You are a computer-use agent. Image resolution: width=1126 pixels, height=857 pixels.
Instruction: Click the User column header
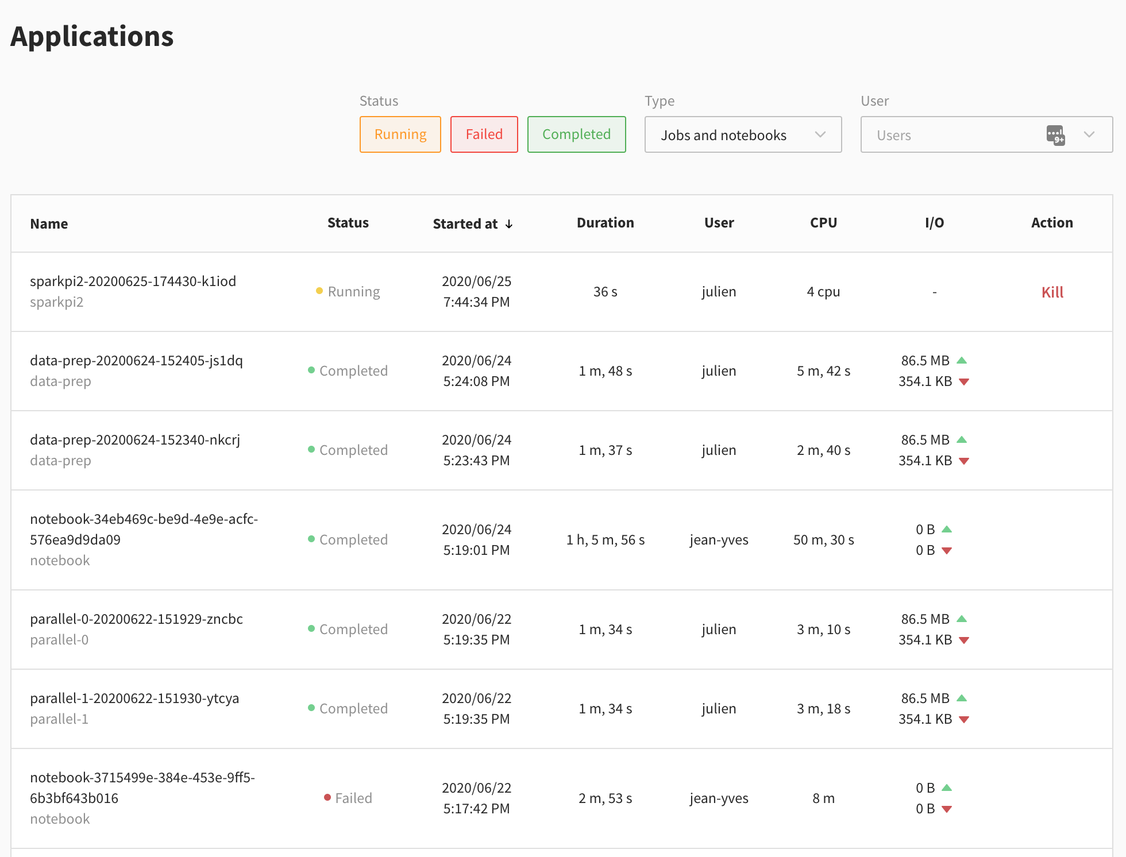coord(719,223)
